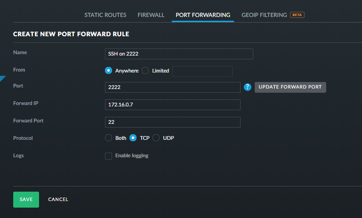Save the port forward rule

(26, 200)
